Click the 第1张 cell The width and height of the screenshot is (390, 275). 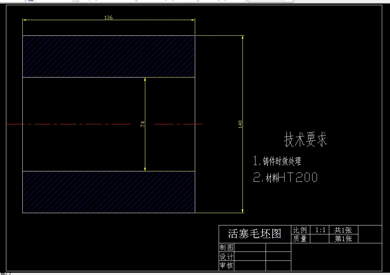click(343, 238)
